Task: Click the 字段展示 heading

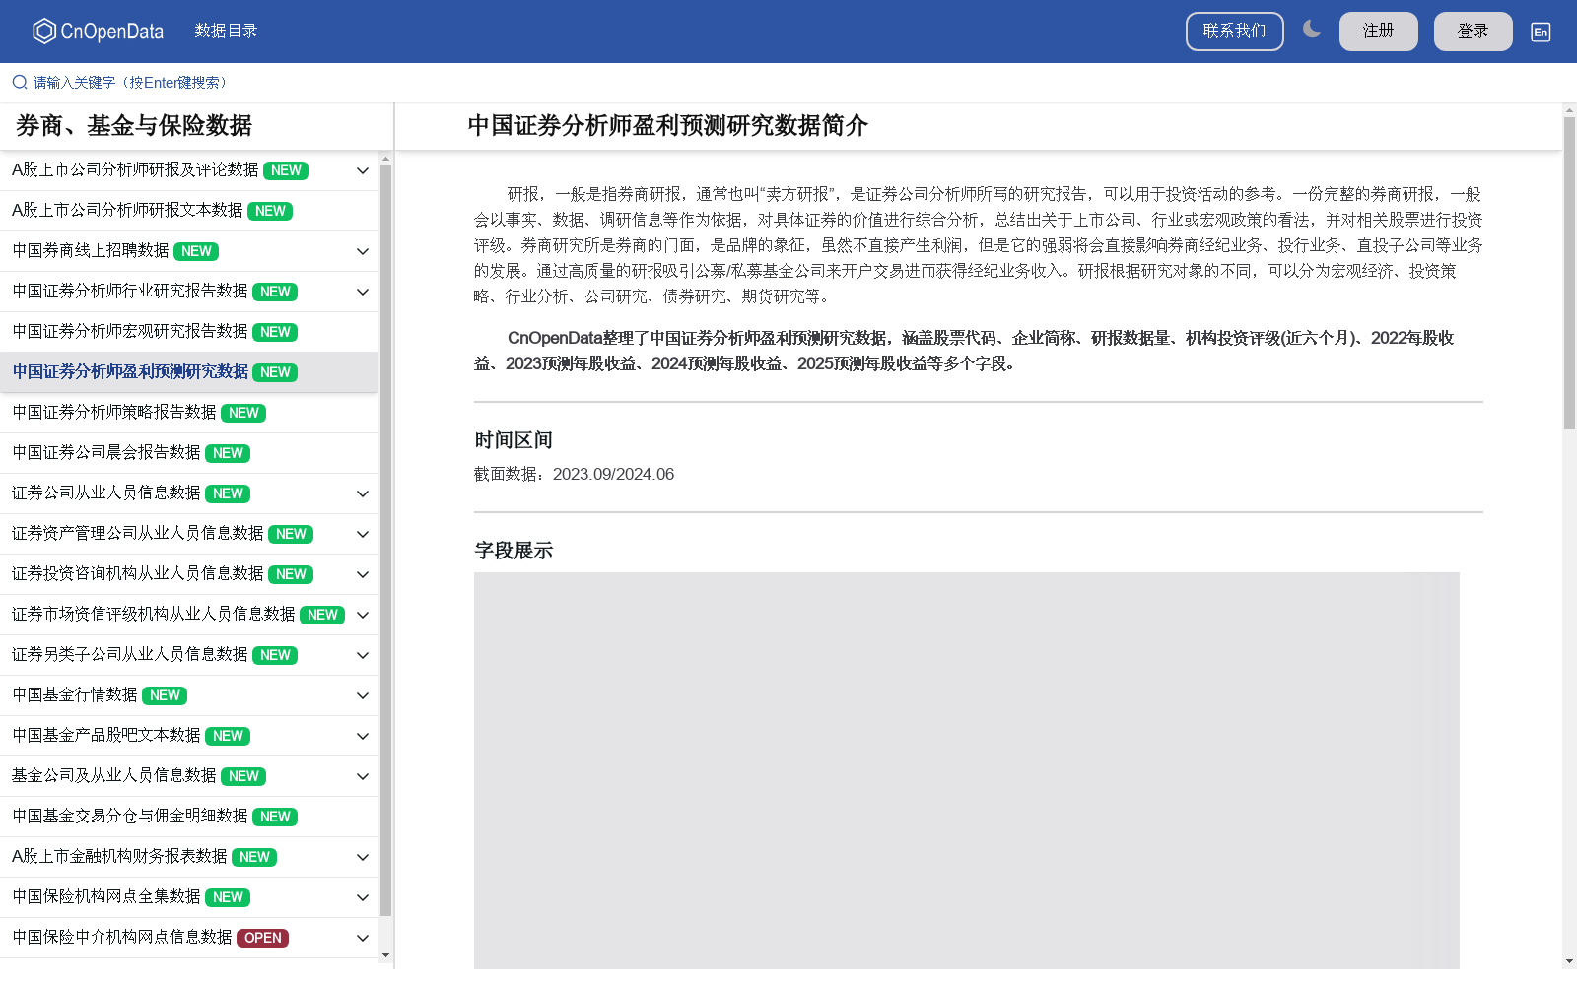Action: (x=514, y=551)
